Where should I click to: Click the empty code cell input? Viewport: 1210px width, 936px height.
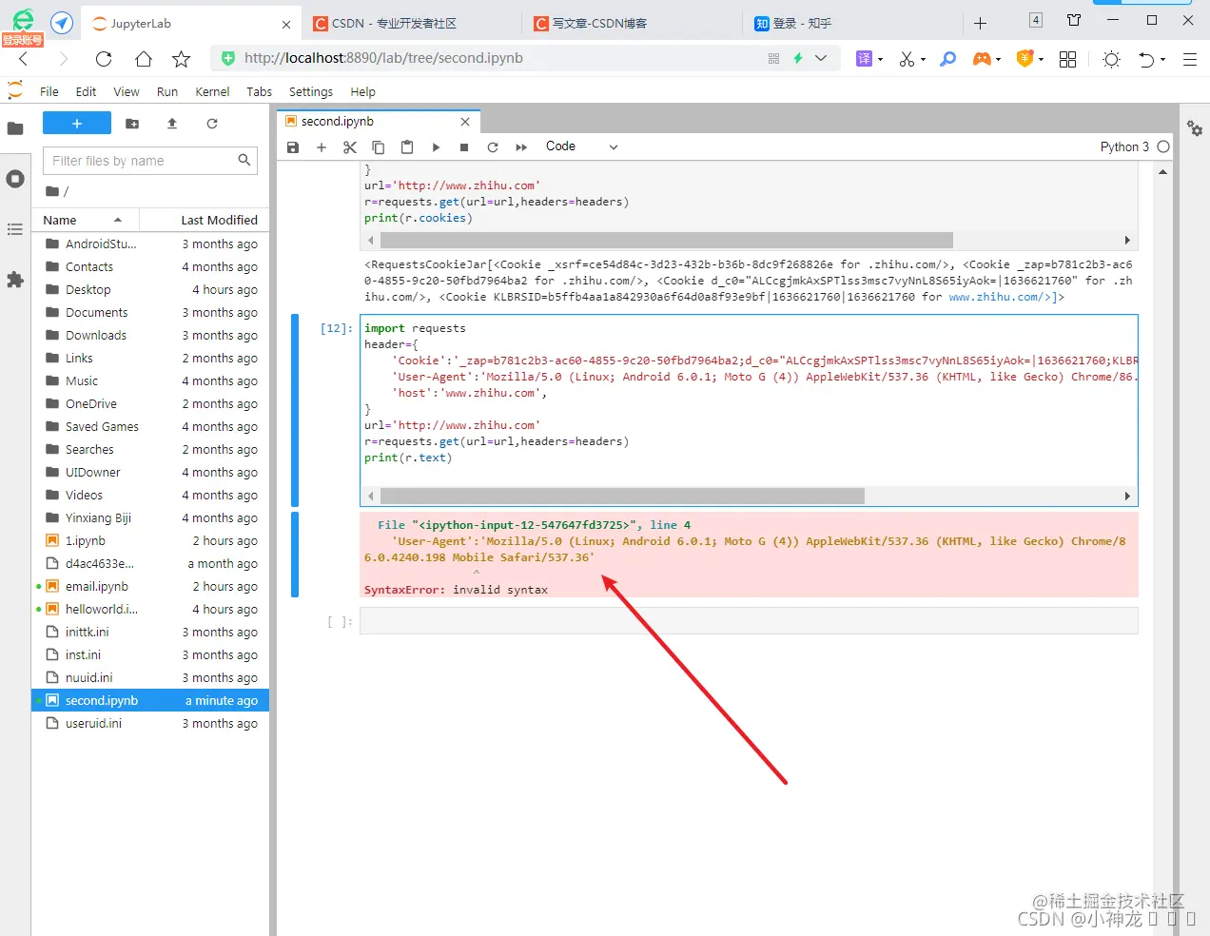coord(749,621)
